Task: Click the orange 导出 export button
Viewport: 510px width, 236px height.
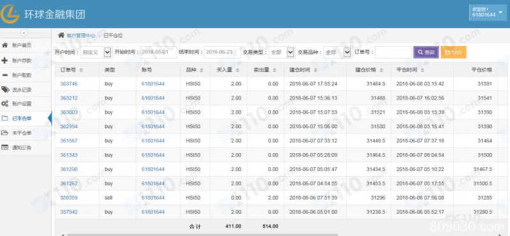Action: click(453, 52)
